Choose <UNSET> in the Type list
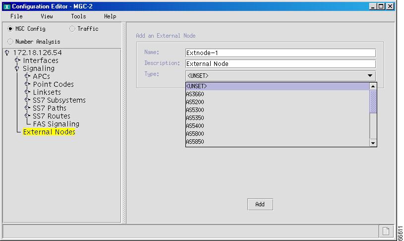The image size is (404, 241). (278, 86)
